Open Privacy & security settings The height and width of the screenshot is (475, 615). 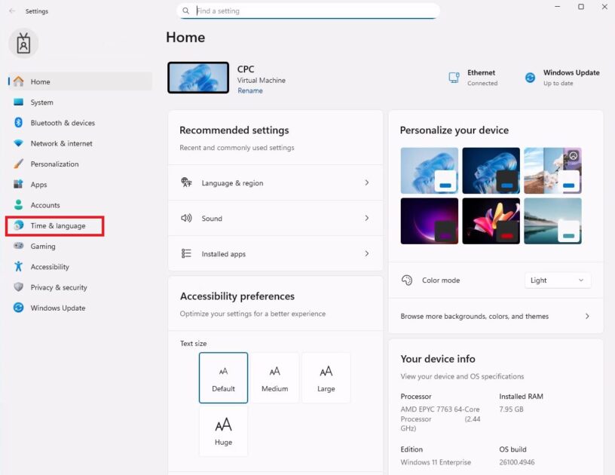pyautogui.click(x=80, y=287)
